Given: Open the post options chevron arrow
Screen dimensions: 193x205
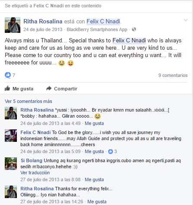Looking at the screenshot, I should point(186,20).
